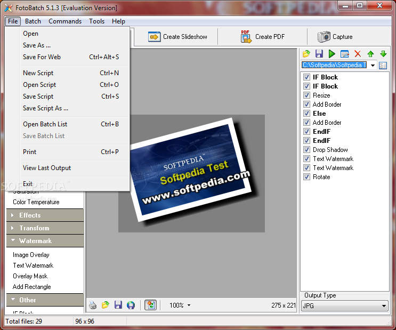
Task: Choose Open Script in the File menu
Action: [75, 85]
